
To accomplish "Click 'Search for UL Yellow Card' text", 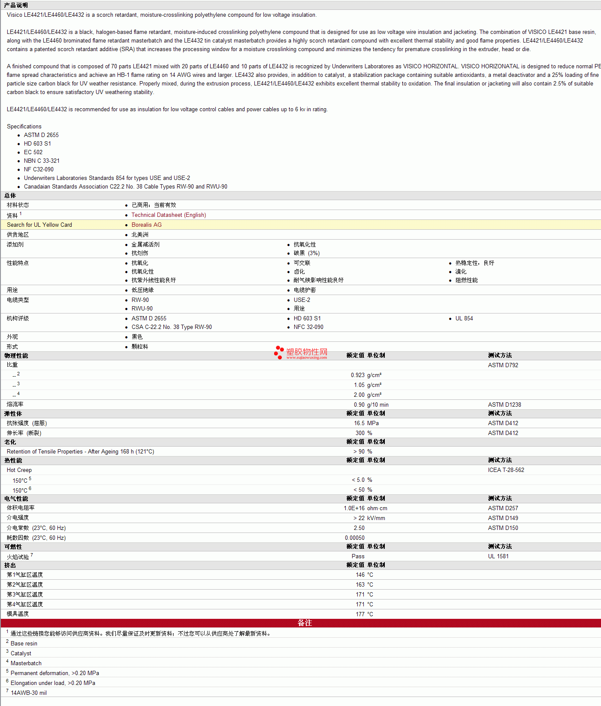I will click(x=39, y=225).
